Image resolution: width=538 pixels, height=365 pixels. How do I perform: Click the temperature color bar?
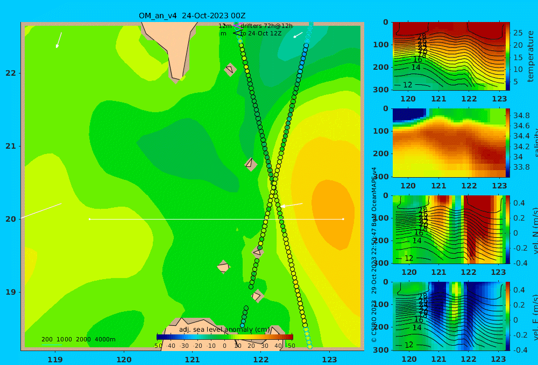[508, 56]
